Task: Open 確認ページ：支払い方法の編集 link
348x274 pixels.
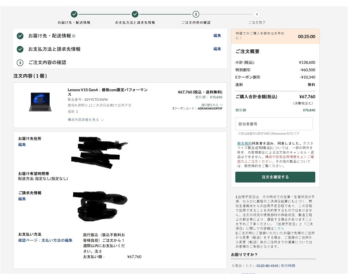Action: click(45, 240)
